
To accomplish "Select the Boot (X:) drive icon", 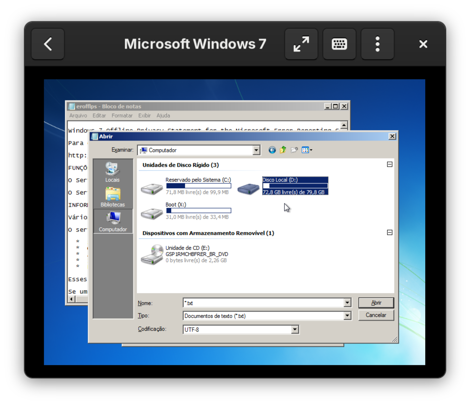I will [152, 213].
